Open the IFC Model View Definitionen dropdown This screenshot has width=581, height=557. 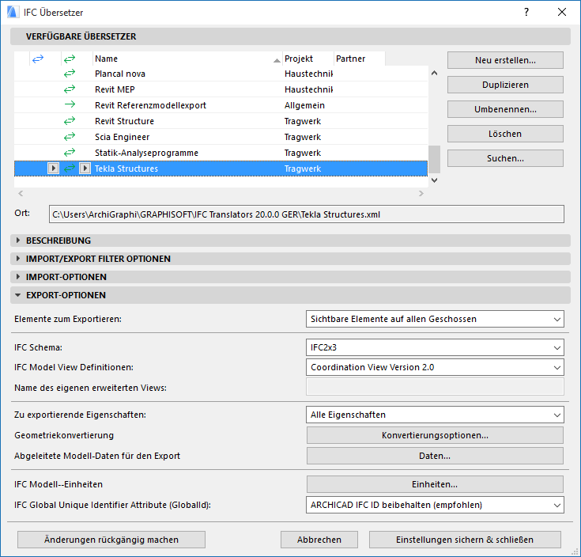pos(435,367)
